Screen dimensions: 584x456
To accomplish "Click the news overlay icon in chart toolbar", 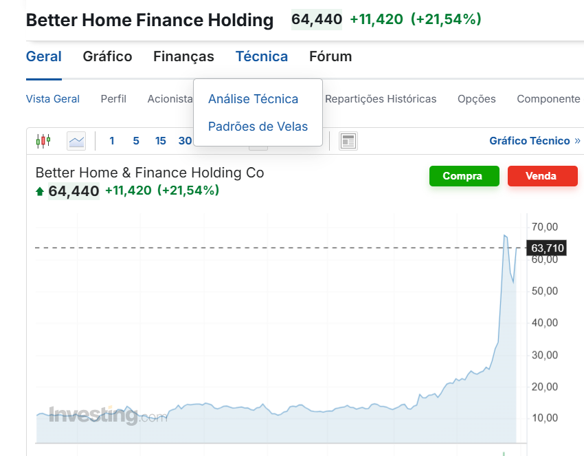I will 348,141.
